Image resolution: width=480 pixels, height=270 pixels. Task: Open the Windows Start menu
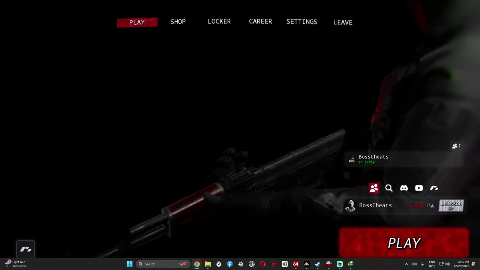point(129,264)
